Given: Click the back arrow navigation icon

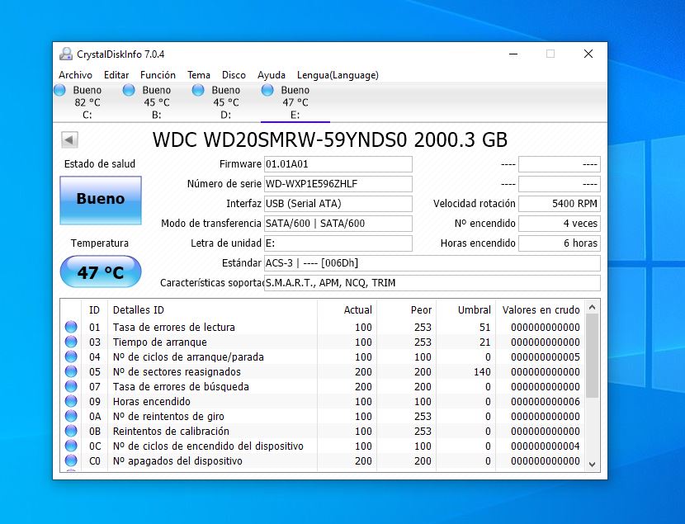Looking at the screenshot, I should point(68,139).
